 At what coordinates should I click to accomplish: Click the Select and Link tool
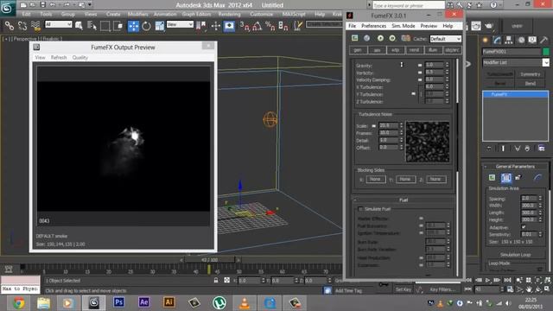click(x=10, y=26)
